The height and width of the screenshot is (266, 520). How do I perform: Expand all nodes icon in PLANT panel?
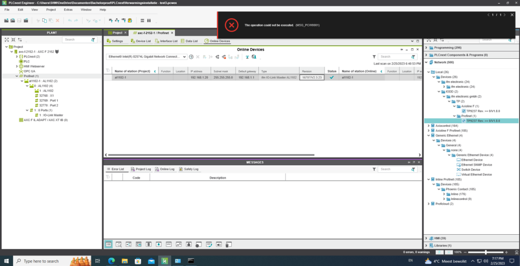(7, 39)
